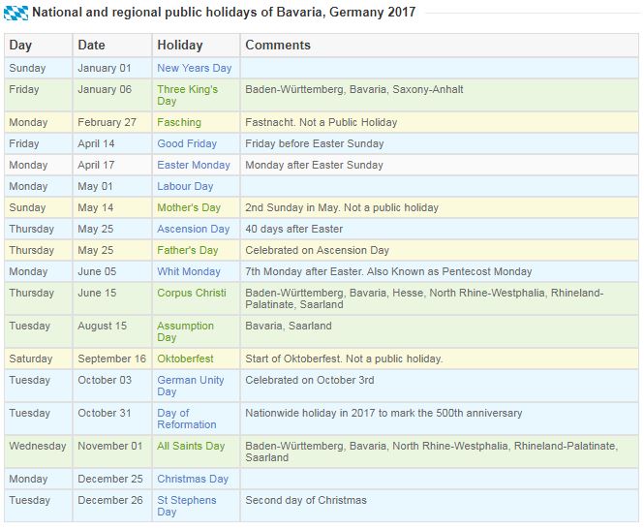
Task: Open the Corpus Christi link
Action: [x=192, y=294]
